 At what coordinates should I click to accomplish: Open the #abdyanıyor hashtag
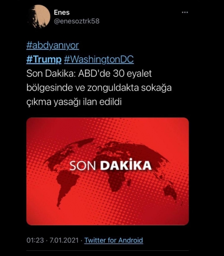coord(53,45)
